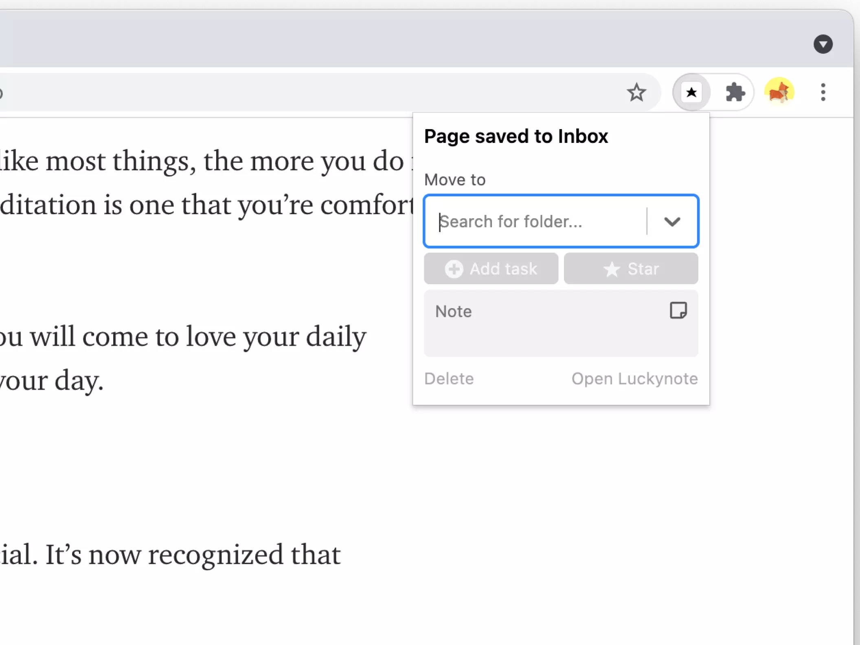Image resolution: width=860 pixels, height=645 pixels.
Task: Click the white star icon beside Star
Action: (611, 269)
